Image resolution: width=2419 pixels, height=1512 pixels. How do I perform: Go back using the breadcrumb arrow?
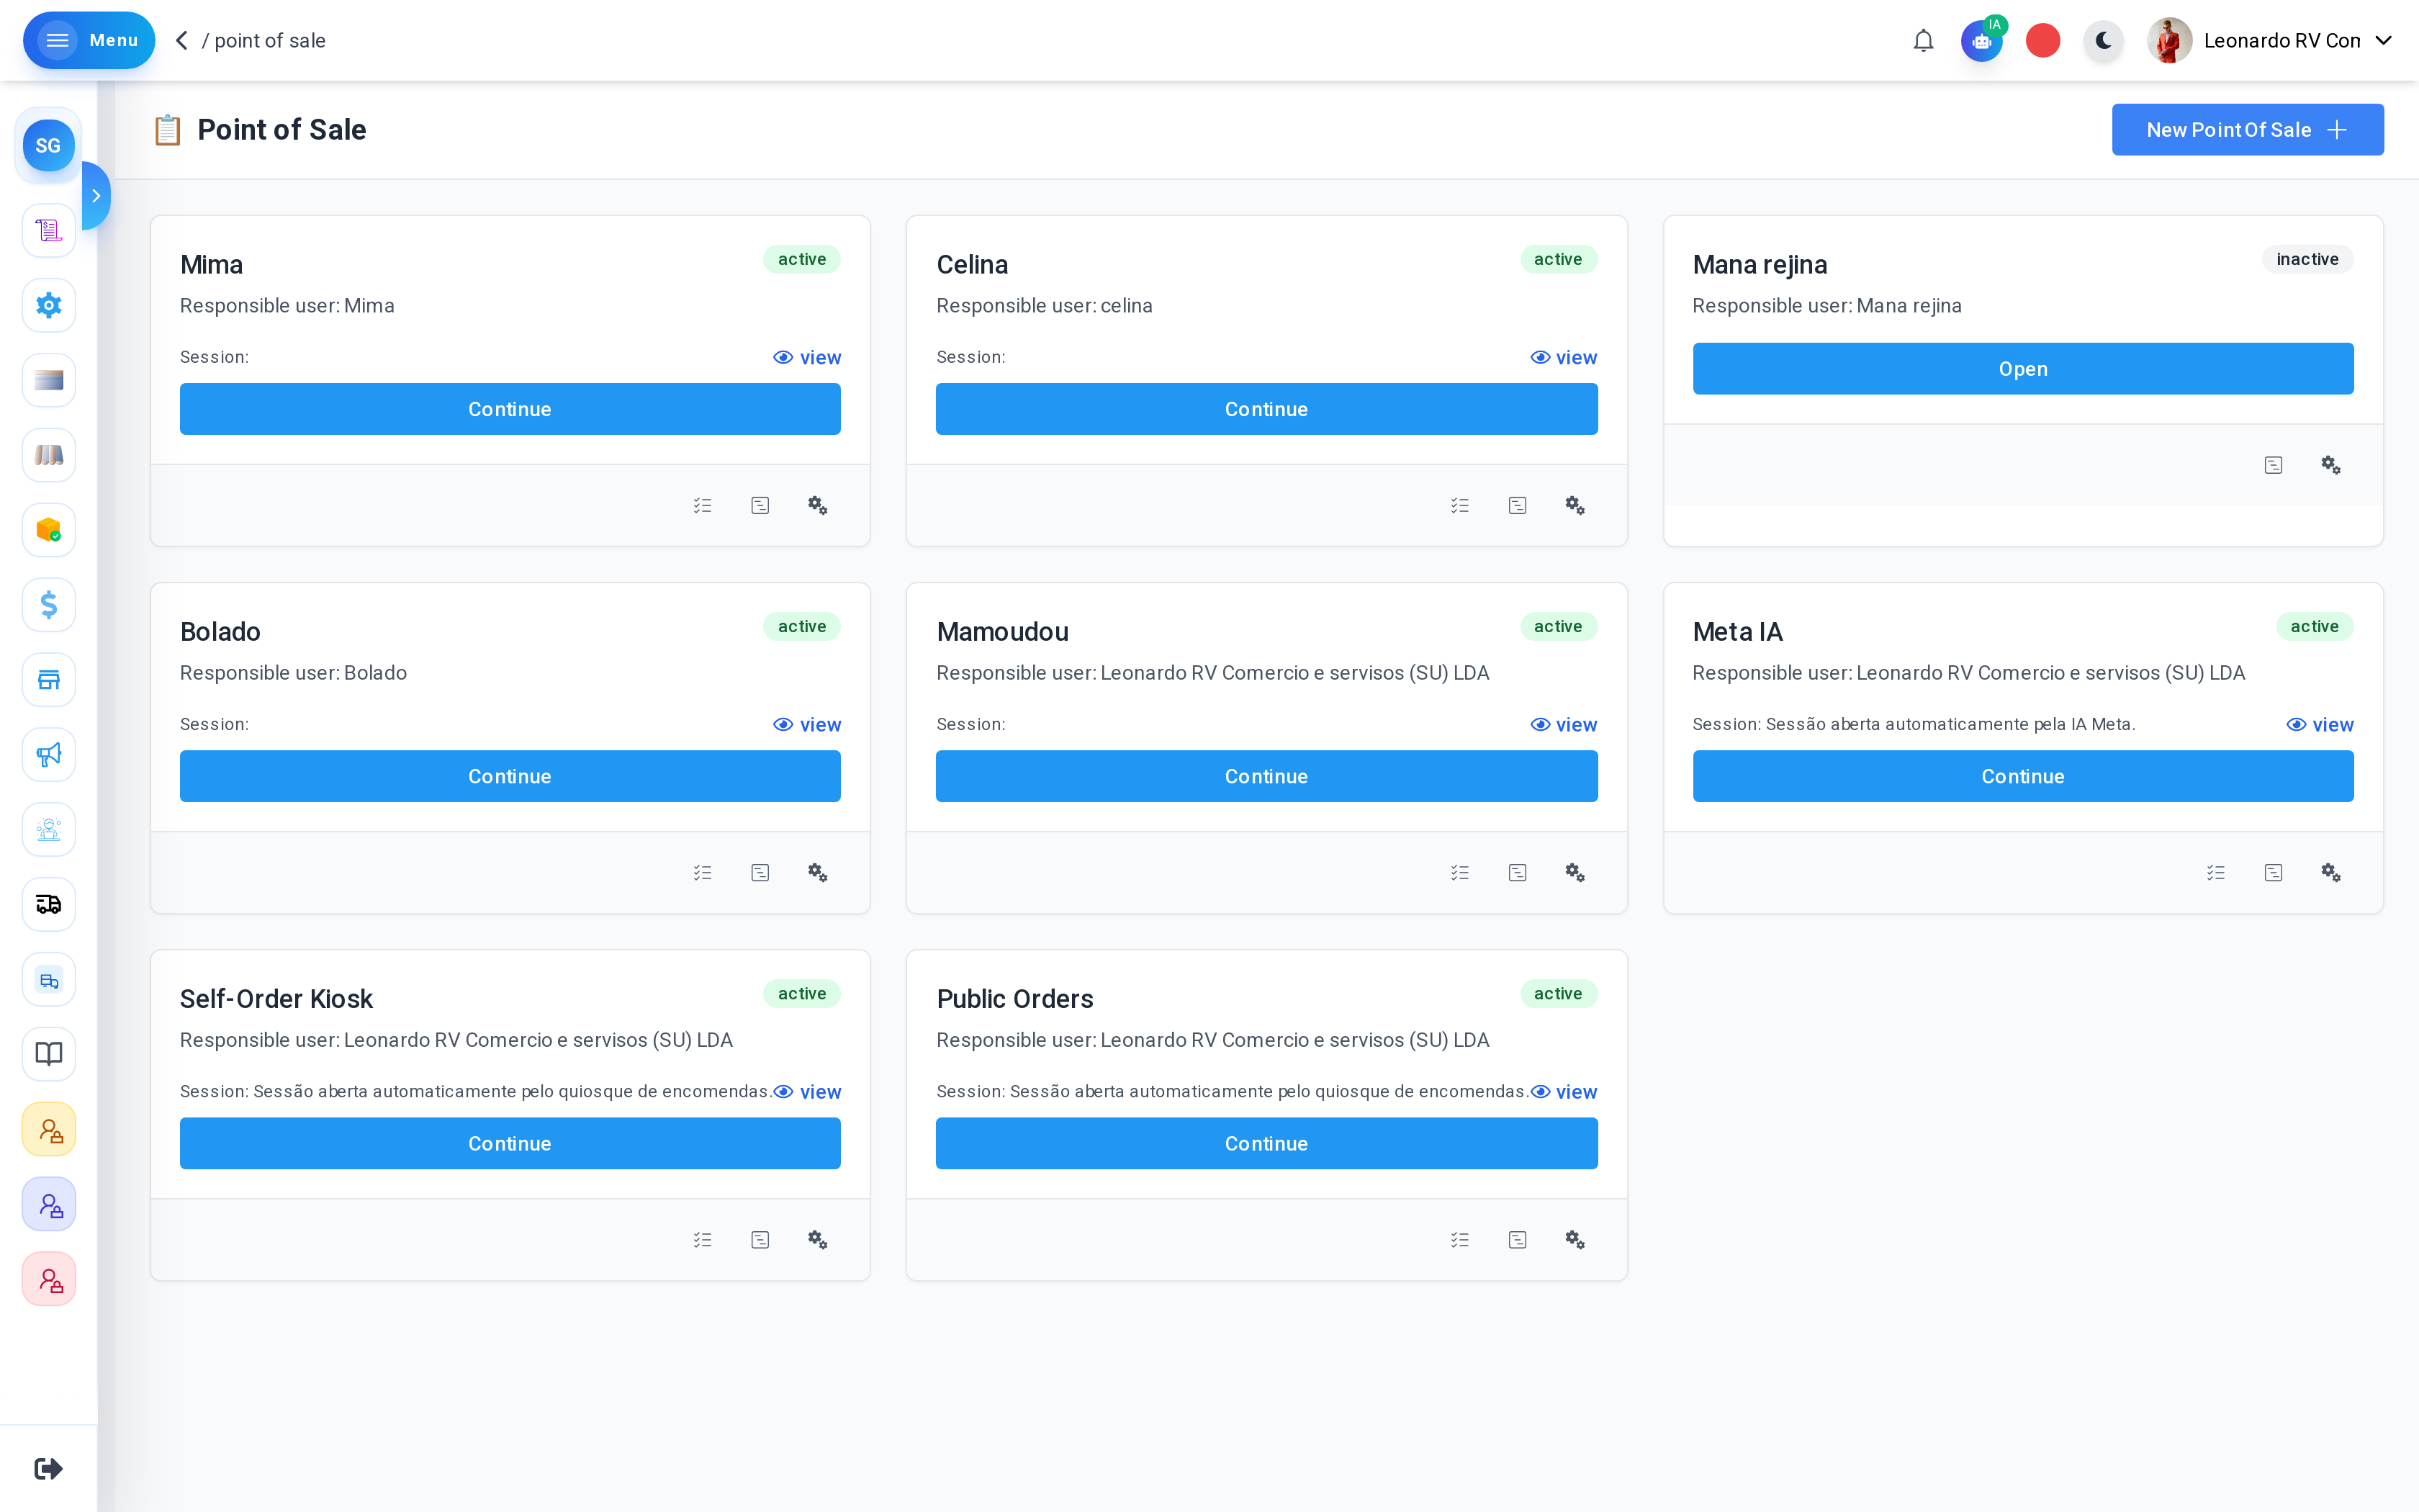click(182, 41)
